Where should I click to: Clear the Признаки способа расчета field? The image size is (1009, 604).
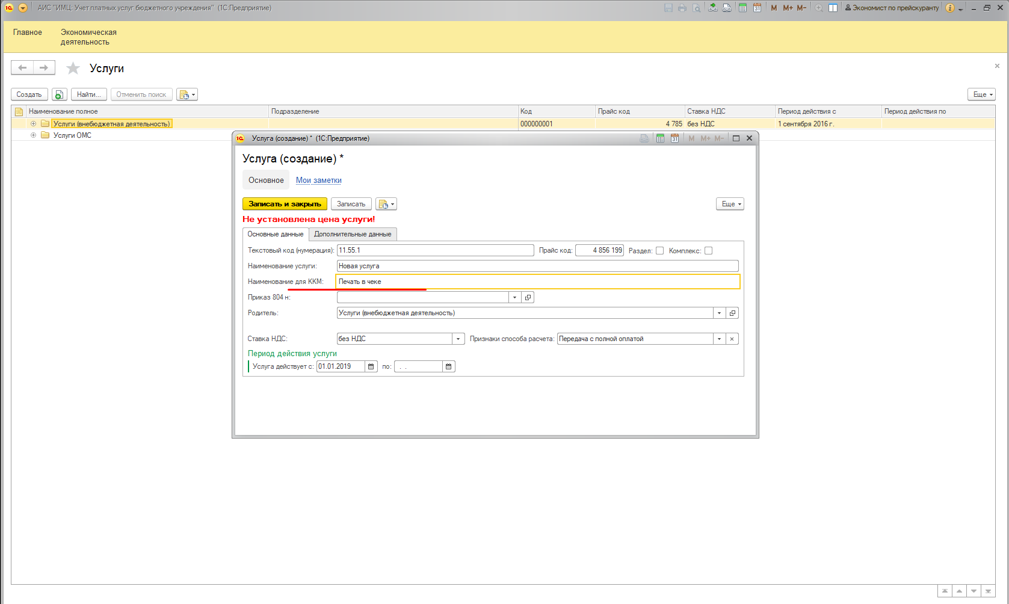coord(732,339)
